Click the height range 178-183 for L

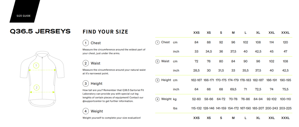coord(245,80)
